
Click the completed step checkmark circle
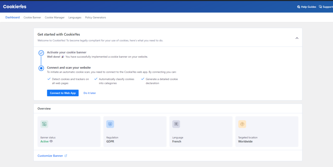tap(41, 53)
